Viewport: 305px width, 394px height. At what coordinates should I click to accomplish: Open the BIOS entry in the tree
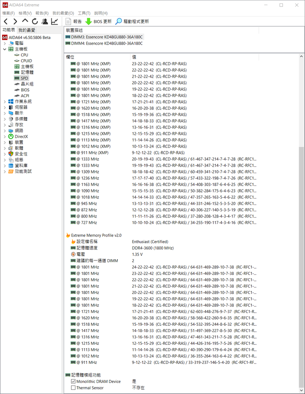pyautogui.click(x=25, y=90)
